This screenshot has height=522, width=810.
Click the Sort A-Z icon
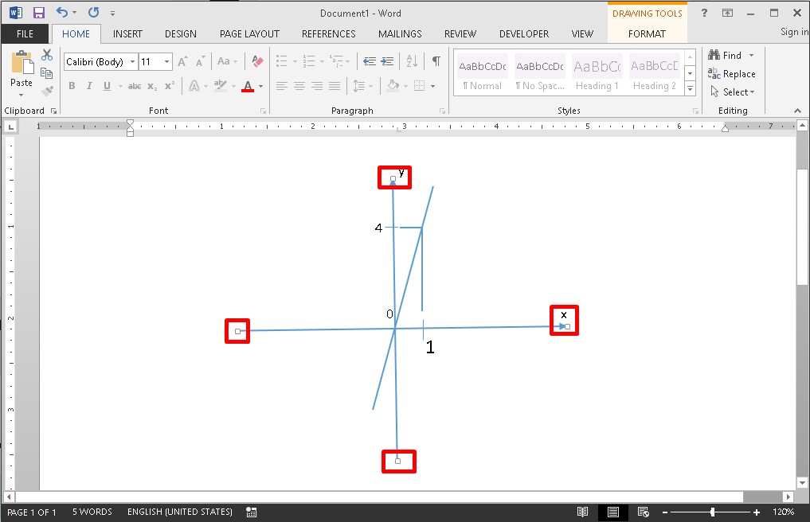tap(412, 61)
